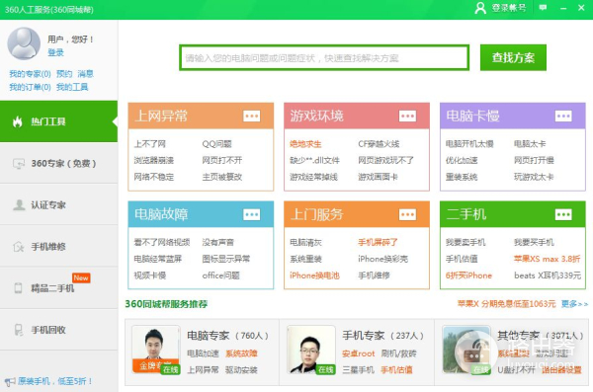The image size is (593, 392).
Task: Select the 手机回收 sidebar tab
Action: [58, 330]
